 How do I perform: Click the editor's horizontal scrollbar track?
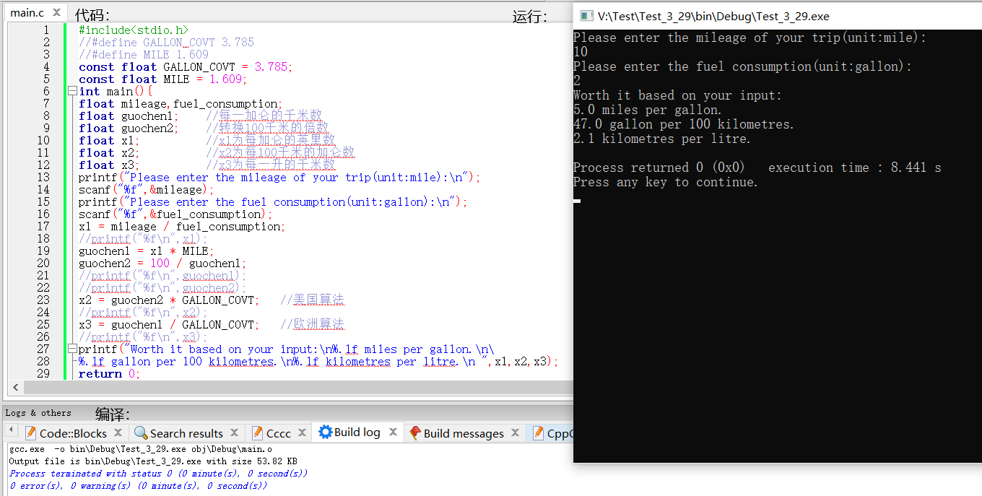tap(289, 387)
